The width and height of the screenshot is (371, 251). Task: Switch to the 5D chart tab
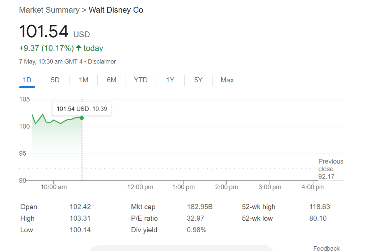(55, 80)
